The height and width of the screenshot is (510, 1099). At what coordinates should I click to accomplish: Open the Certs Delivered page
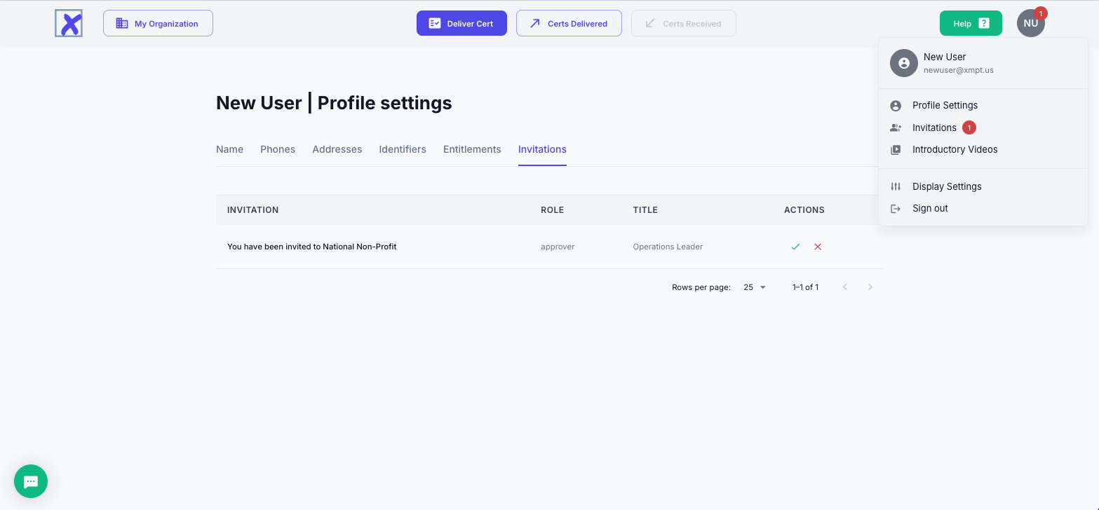569,23
